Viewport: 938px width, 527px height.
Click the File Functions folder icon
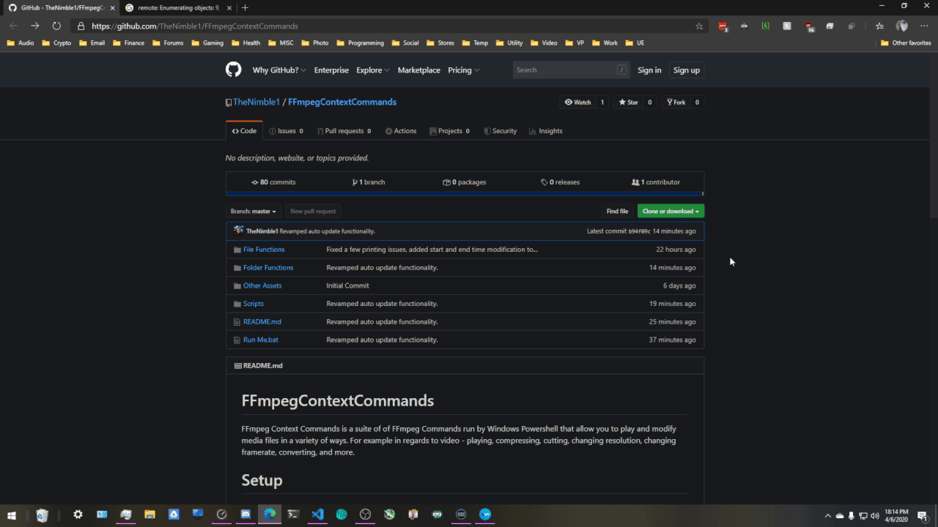[x=237, y=250]
